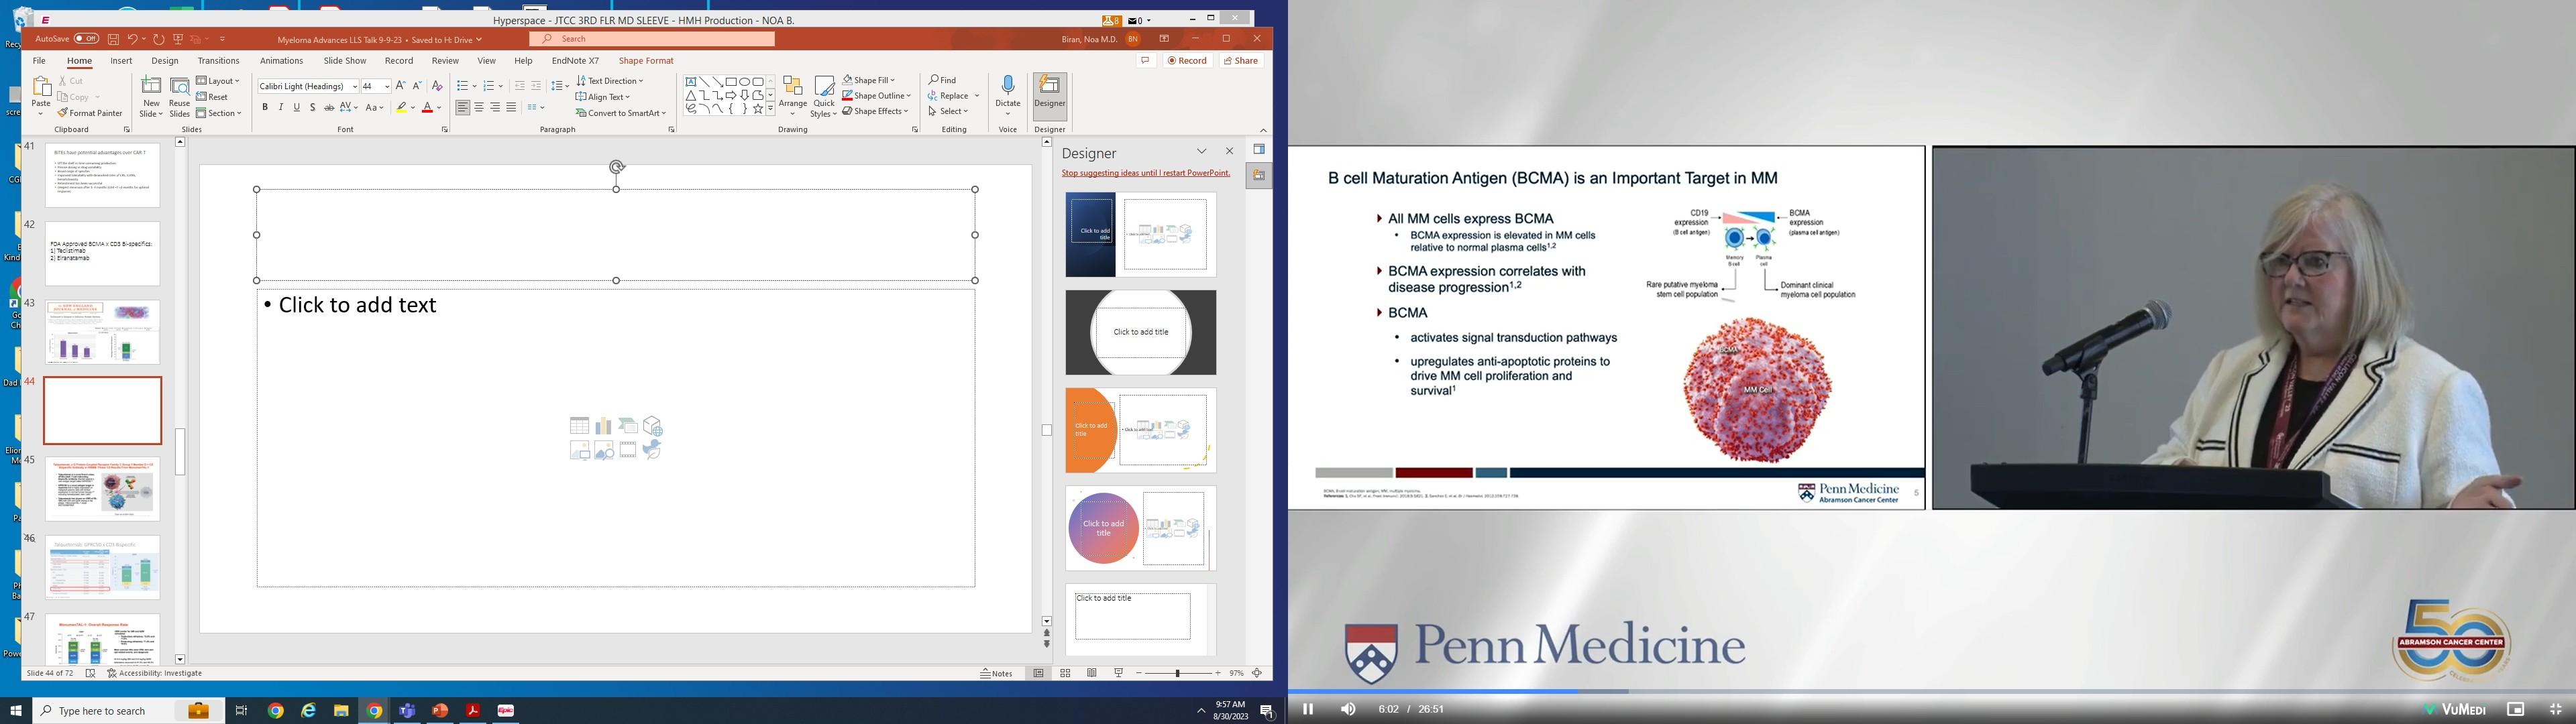Expand the font name dropdown

(355, 86)
